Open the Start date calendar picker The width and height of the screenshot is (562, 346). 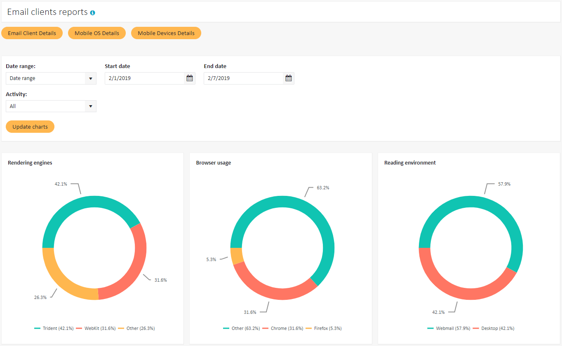coord(190,78)
